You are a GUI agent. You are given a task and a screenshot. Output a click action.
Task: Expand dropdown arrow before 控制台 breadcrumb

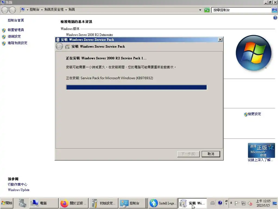[x=27, y=10]
